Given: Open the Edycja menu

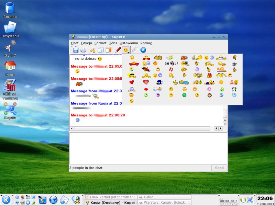Looking at the screenshot, I should point(87,43).
